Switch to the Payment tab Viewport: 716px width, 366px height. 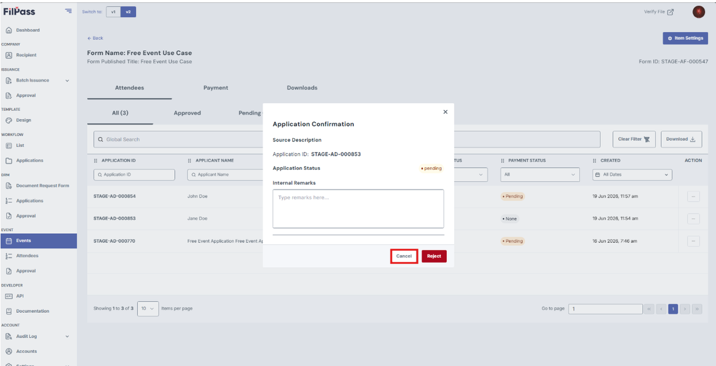pyautogui.click(x=215, y=88)
